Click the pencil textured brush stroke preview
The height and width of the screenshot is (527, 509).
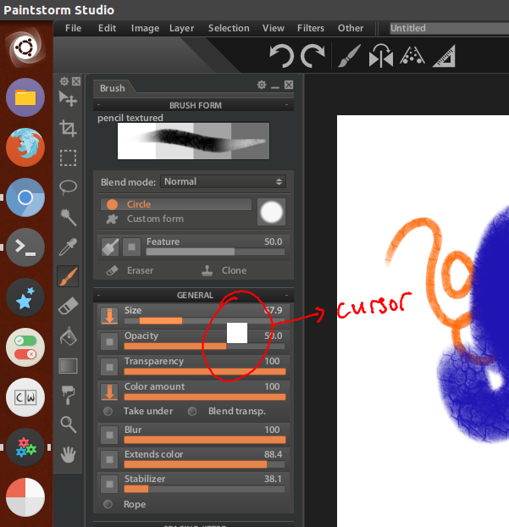[x=193, y=141]
